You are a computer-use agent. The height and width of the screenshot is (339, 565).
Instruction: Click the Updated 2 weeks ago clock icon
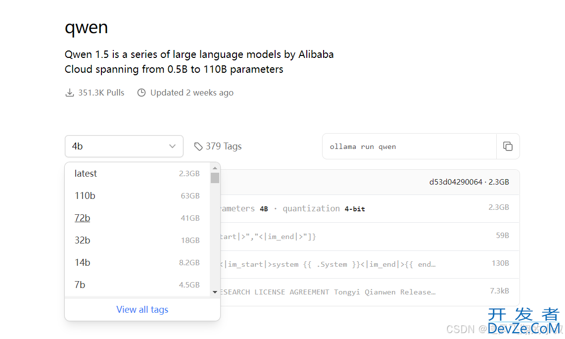[x=141, y=93]
